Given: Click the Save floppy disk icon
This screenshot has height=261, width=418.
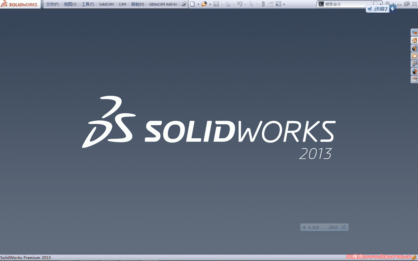Looking at the screenshot, I should (x=216, y=4).
